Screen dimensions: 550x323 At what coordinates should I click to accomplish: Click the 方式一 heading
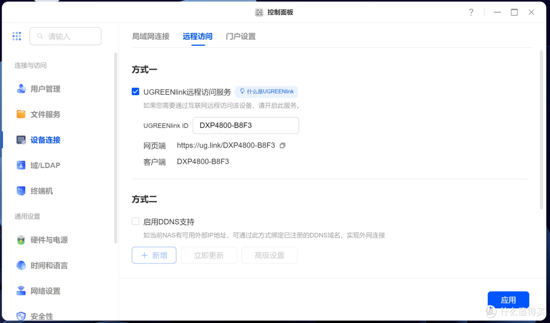pyautogui.click(x=144, y=69)
